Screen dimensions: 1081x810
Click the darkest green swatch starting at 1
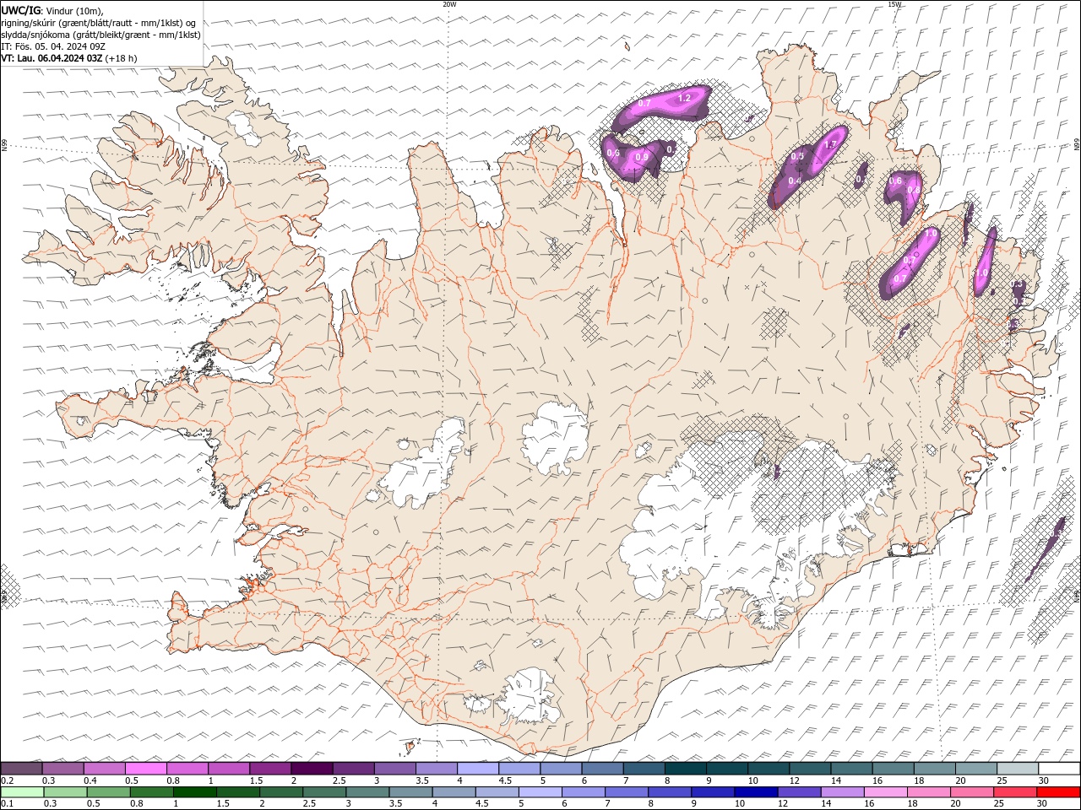[x=195, y=792]
